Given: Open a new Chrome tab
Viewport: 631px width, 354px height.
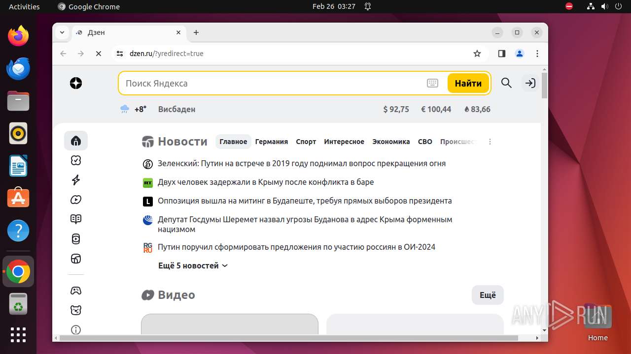Looking at the screenshot, I should [196, 32].
